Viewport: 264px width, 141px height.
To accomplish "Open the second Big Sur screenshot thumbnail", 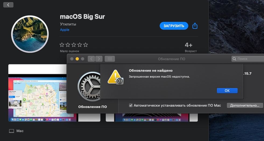I will (152, 117).
